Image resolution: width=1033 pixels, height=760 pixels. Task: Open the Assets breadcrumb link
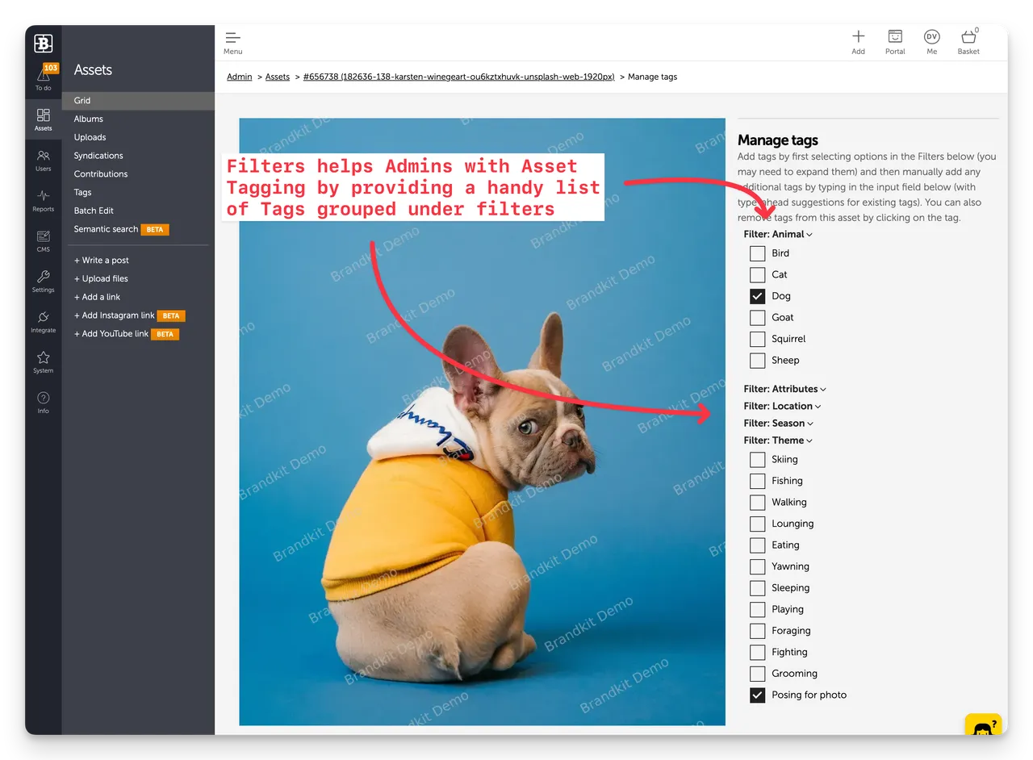point(277,76)
